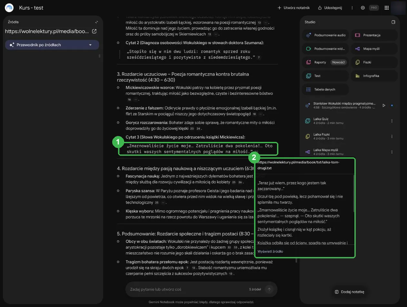Image resolution: width=407 pixels, height=307 pixels.
Task: Click the Cytat 3 quote block
Action: (198, 149)
